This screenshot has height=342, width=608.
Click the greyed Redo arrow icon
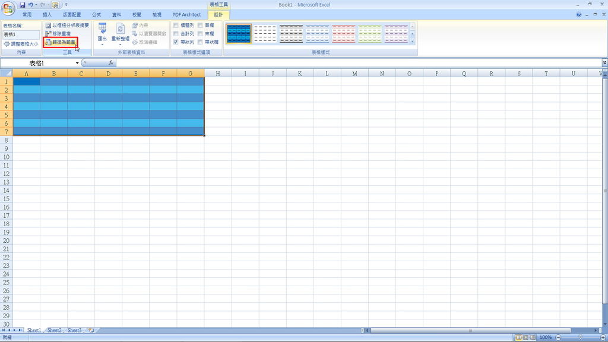(43, 5)
